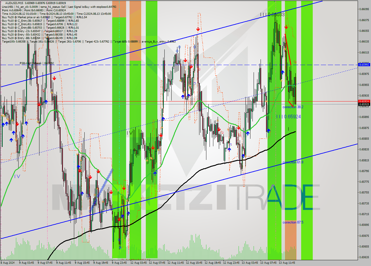Image resolution: width=371 pixels, height=266 pixels.
Task: Click the 'Buy %10 @ C_Entry88: 0.65703' line
Action: 40,27
